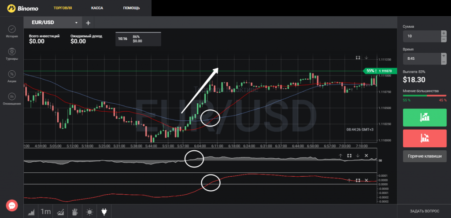Increase Время with plus stepper

coord(444,56)
